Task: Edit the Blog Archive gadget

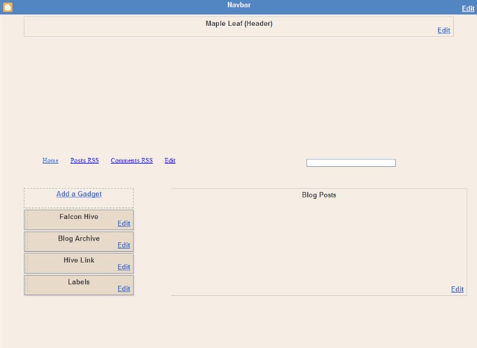Action: (124, 245)
